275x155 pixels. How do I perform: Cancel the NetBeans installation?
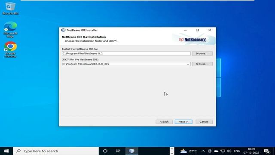pos(204,121)
